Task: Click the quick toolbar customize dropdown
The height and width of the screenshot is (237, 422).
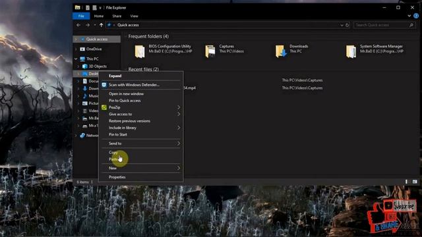Action: pos(100,8)
